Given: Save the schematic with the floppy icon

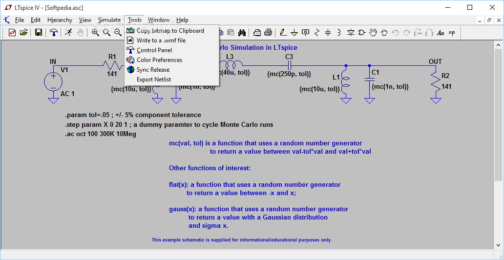Looking at the screenshot, I should coord(39,32).
